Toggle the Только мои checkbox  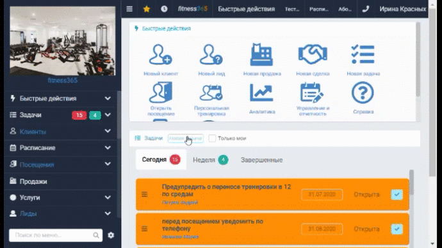212,138
